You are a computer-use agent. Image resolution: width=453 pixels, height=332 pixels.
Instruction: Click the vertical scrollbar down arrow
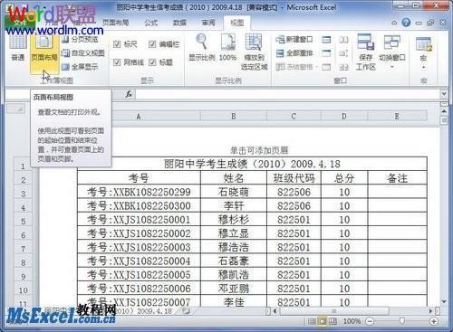(444, 301)
